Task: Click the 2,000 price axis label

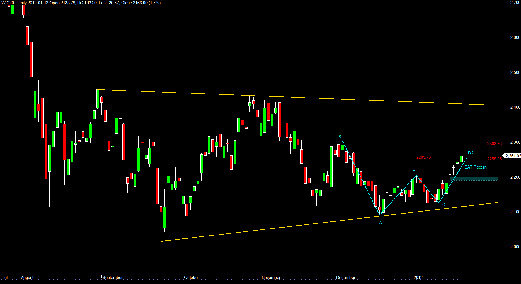Action: tap(515, 247)
